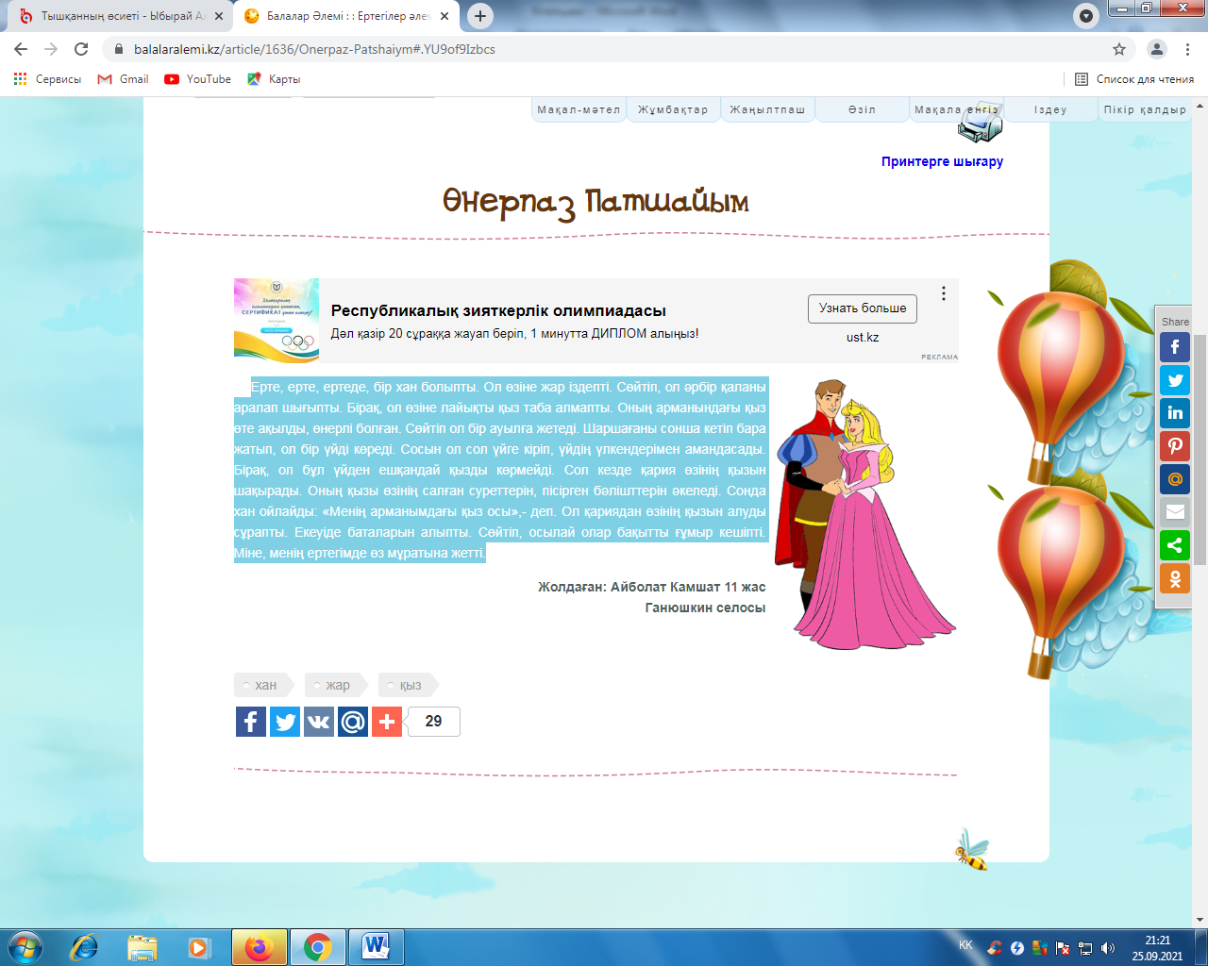The height and width of the screenshot is (966, 1208).
Task: Click the қыз tag
Action: [408, 685]
